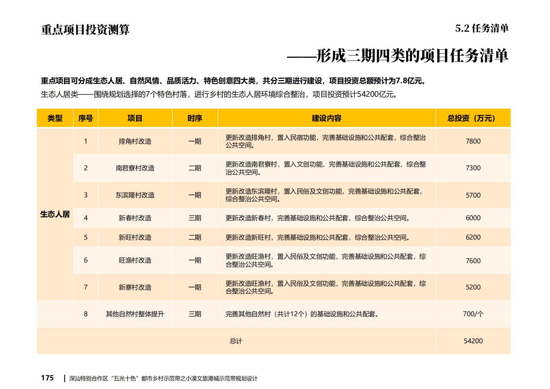Image resolution: width=550 pixels, height=389 pixels.
Task: Click the investment value 7800
Action: 473,141
